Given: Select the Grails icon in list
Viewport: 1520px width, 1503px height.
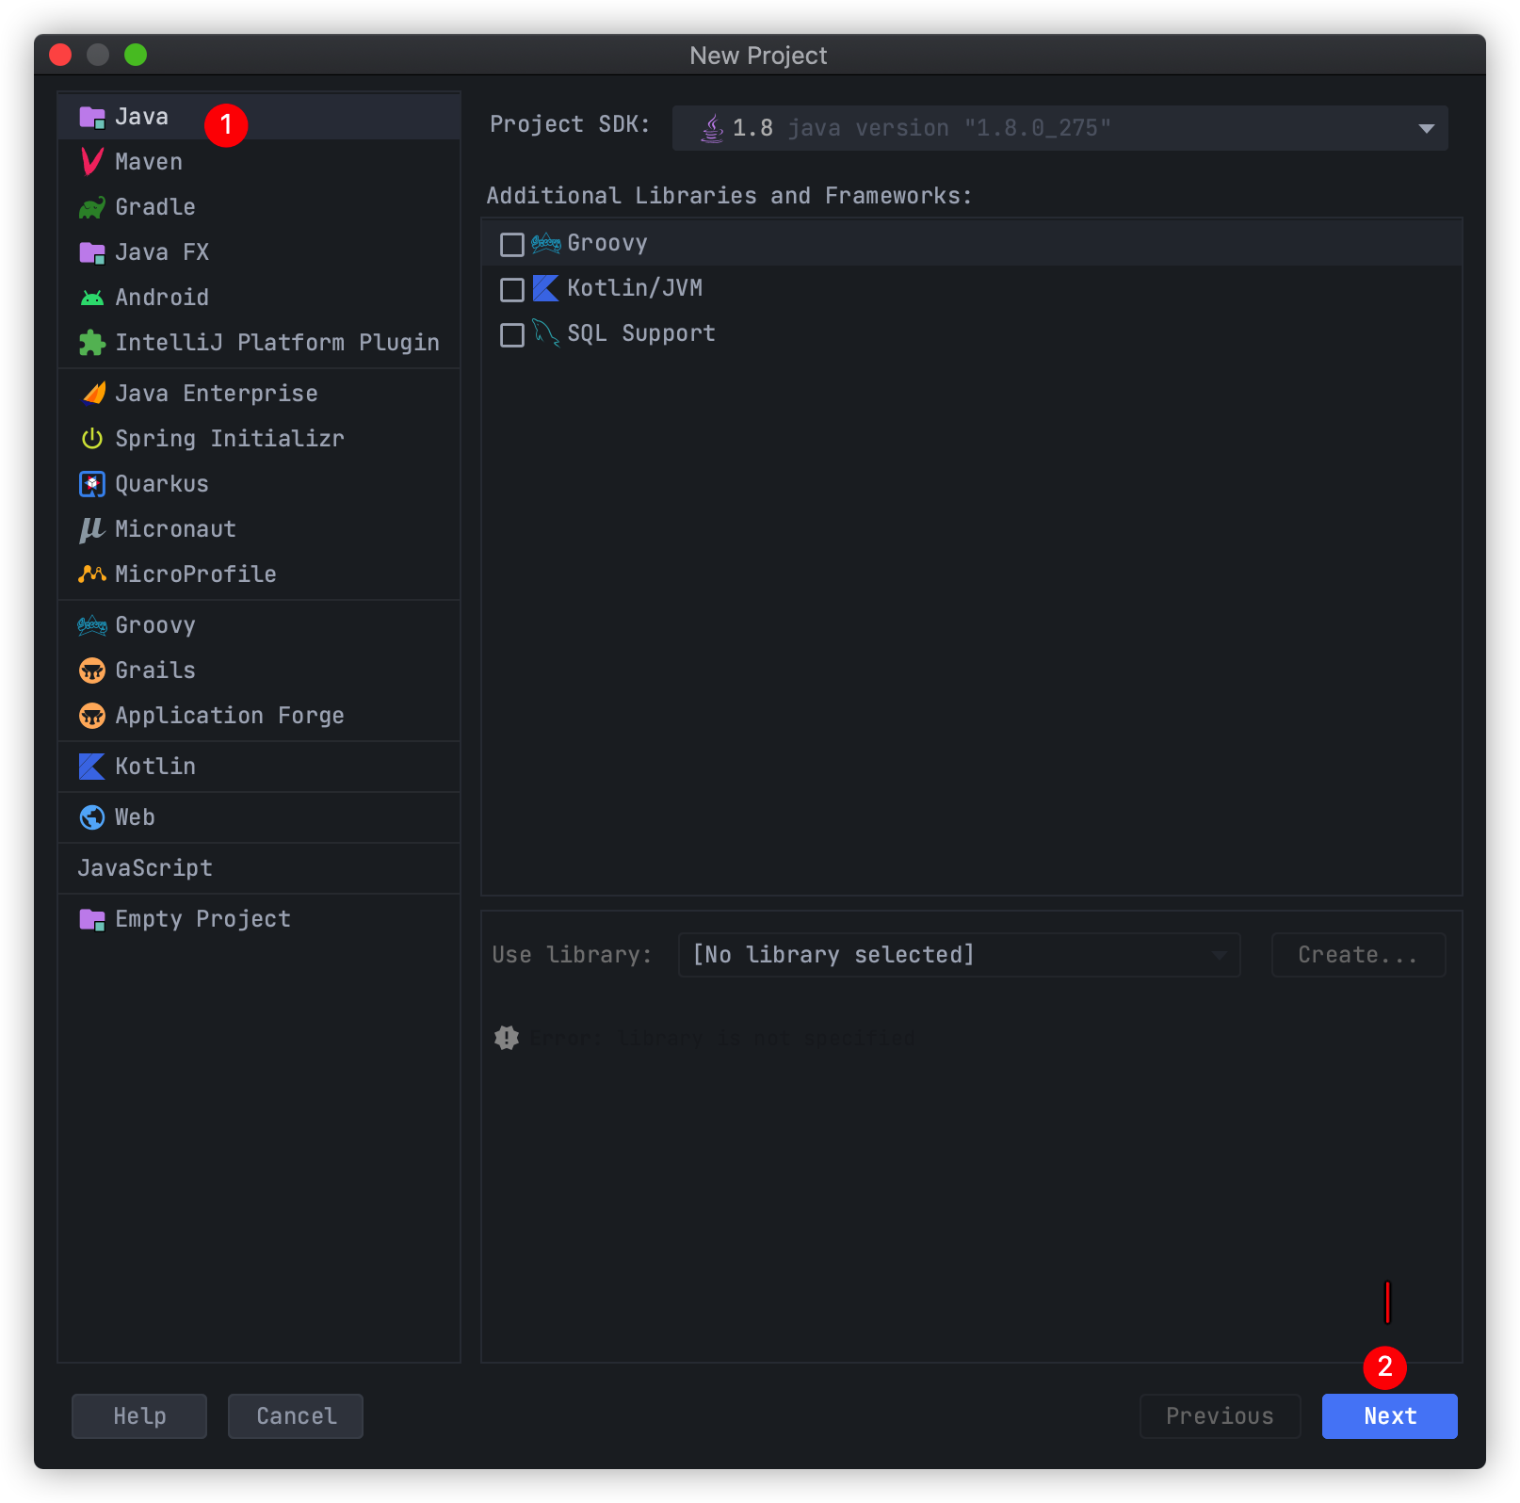Looking at the screenshot, I should click(x=91, y=671).
